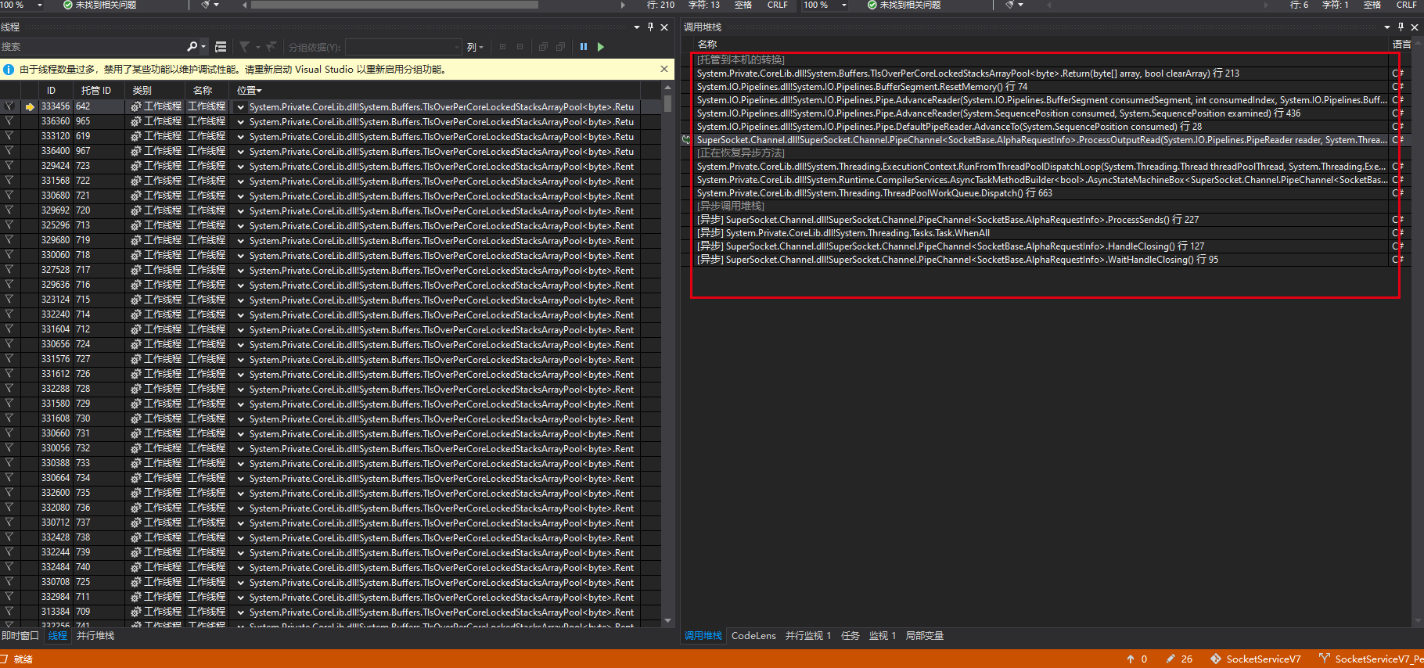Click the left editor horizontal scrollbar thumb
The width and height of the screenshot is (1424, 668).
394,5
